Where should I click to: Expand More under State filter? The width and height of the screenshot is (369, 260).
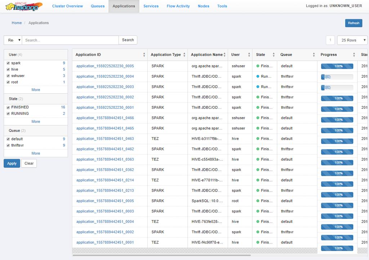tap(36, 121)
